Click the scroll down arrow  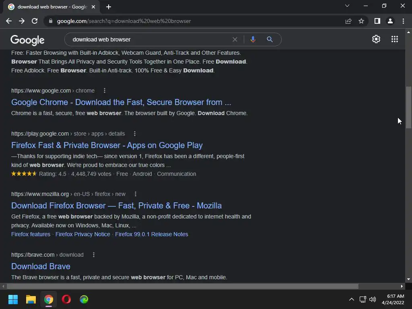[408, 279]
